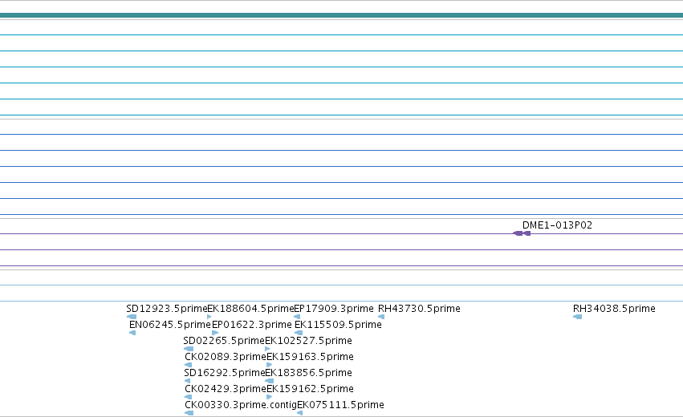Click the CK02429.3prime label
This screenshot has height=417, width=683.
[x=226, y=389]
